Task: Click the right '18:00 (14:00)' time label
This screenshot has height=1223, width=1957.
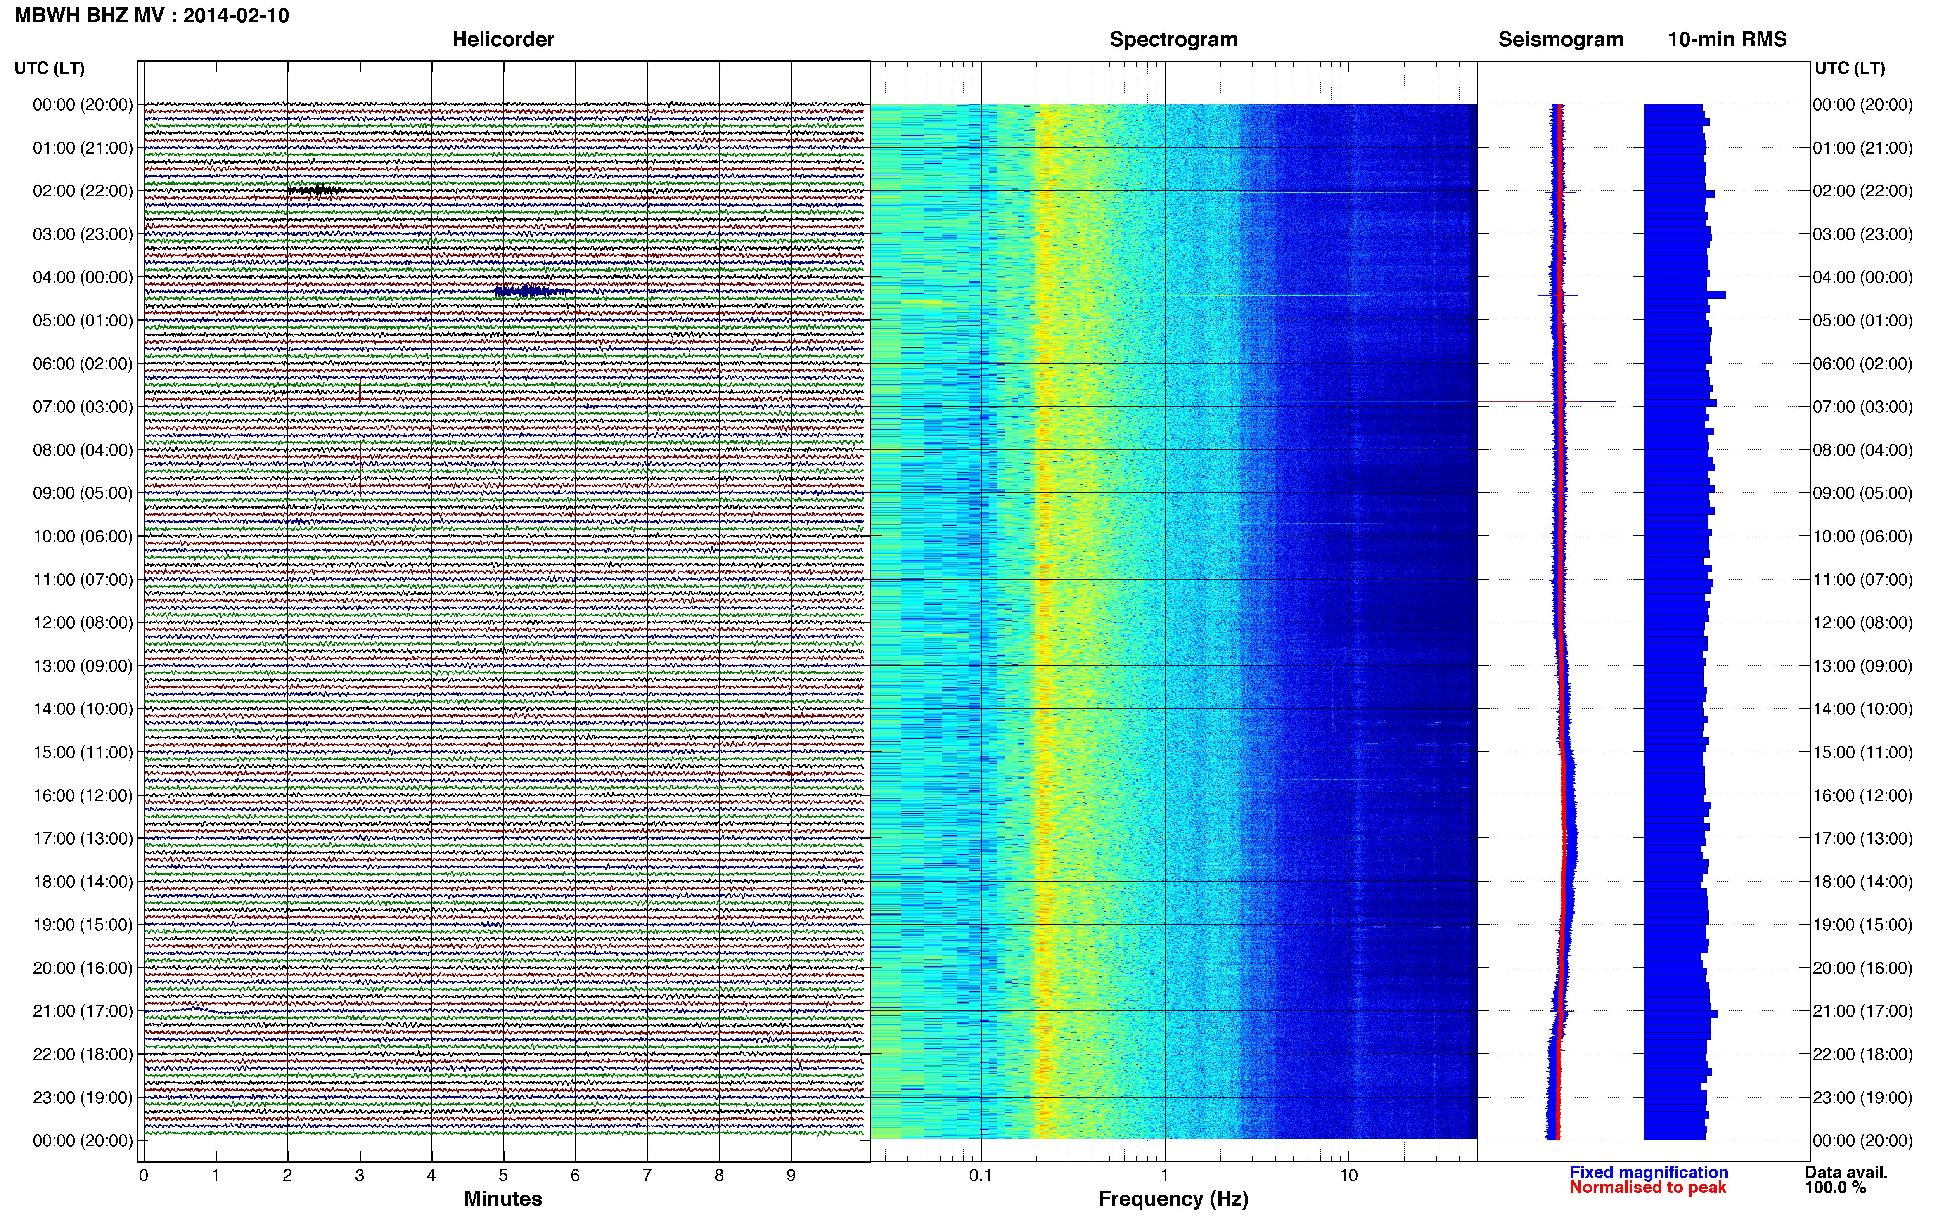Action: [1862, 882]
